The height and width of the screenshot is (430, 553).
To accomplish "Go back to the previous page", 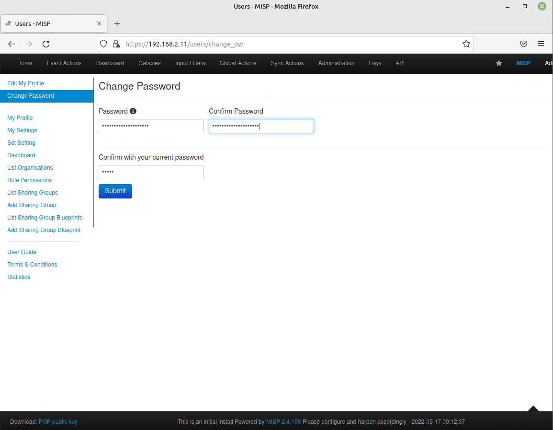I will coord(11,44).
